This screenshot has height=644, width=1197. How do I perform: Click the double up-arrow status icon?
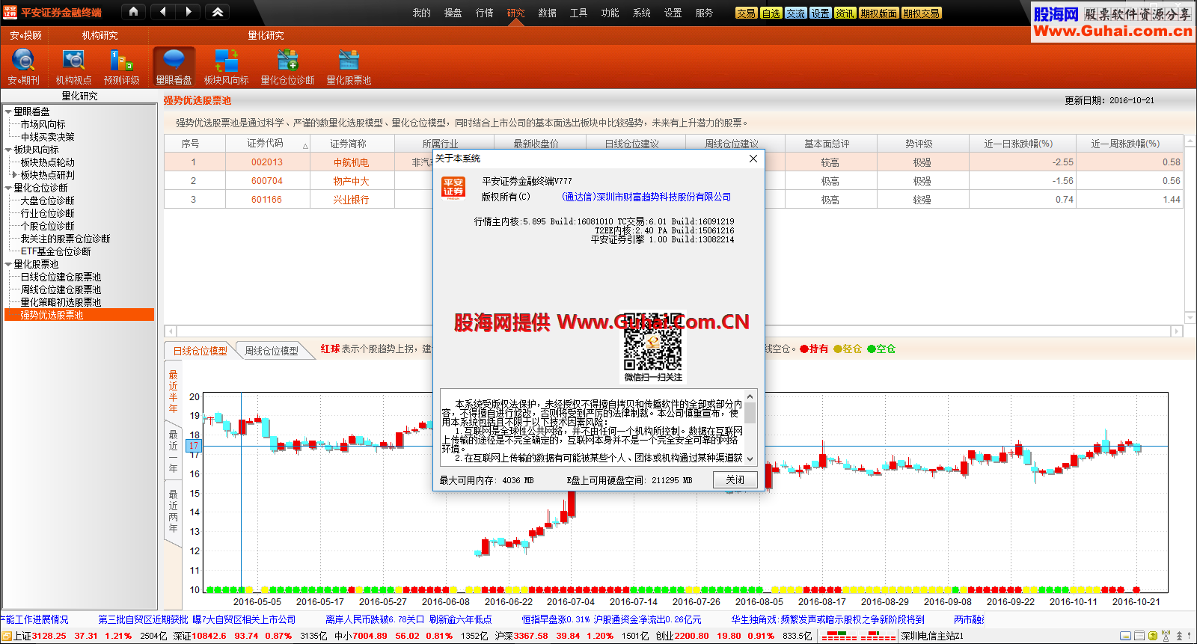coord(1179,636)
